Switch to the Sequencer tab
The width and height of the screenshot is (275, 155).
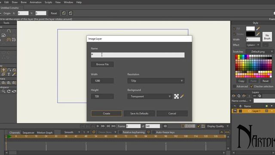(x=28, y=133)
